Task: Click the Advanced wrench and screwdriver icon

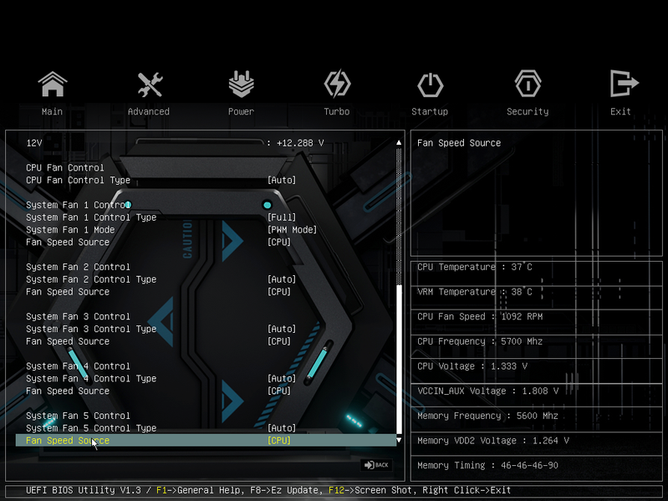Action: (150, 84)
